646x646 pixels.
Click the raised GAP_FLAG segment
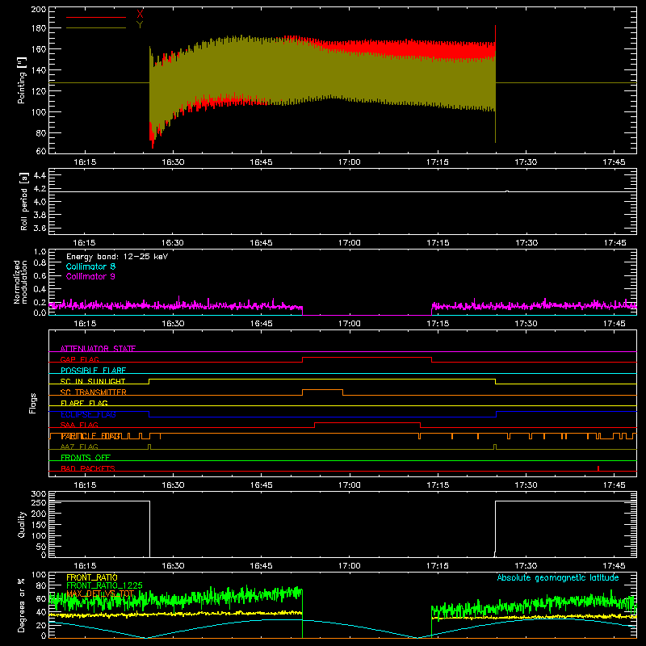click(367, 358)
